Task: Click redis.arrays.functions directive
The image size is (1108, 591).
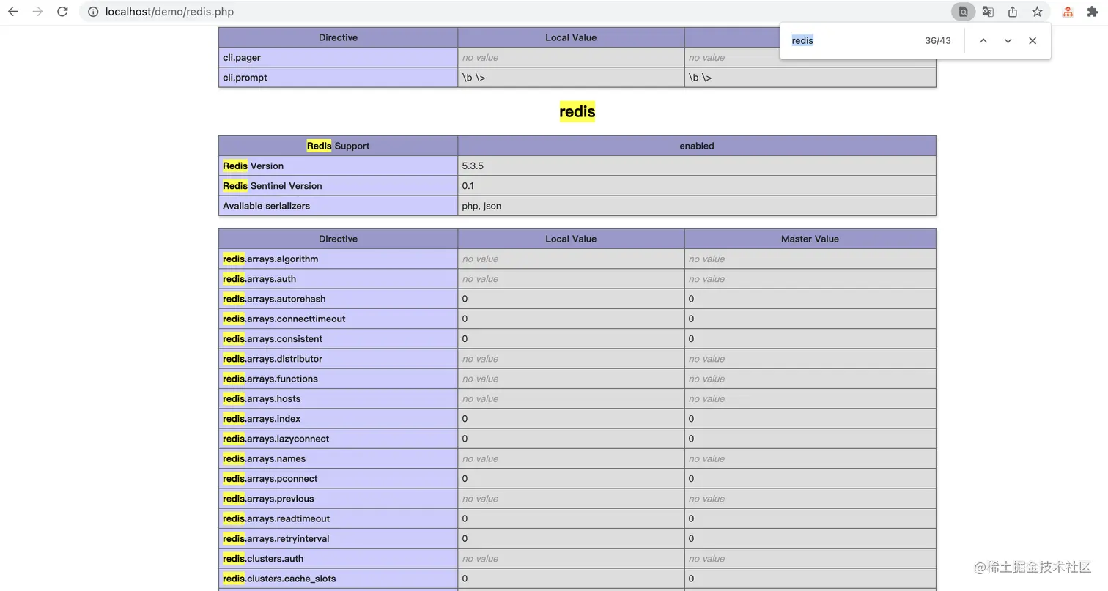Action: 270,379
